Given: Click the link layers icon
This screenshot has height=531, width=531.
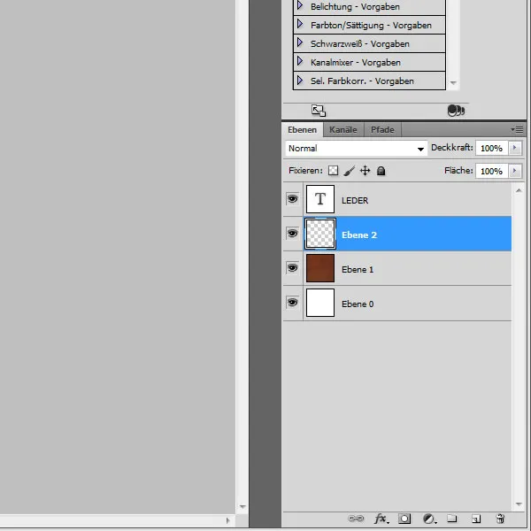Looking at the screenshot, I should [356, 519].
